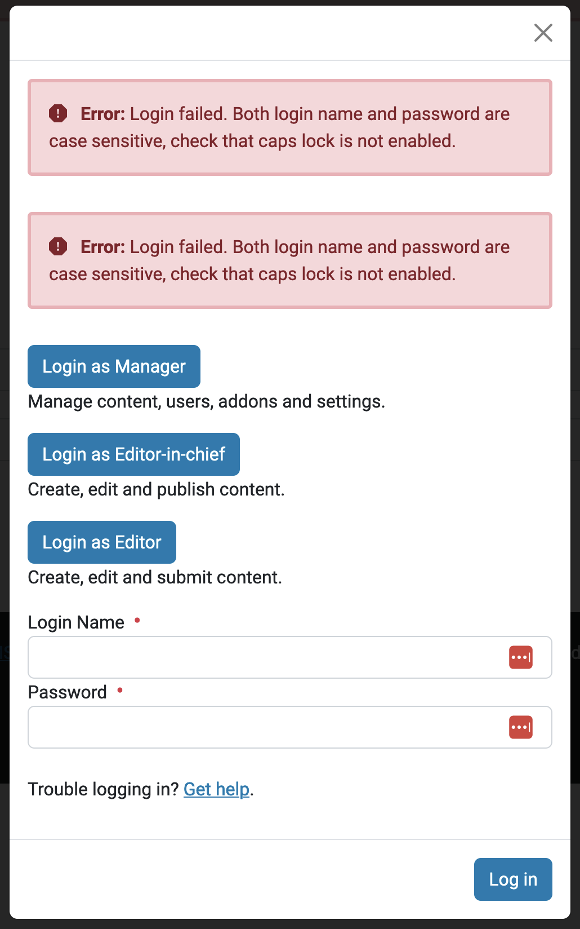The height and width of the screenshot is (929, 580).
Task: Open the Get help link
Action: click(x=216, y=789)
